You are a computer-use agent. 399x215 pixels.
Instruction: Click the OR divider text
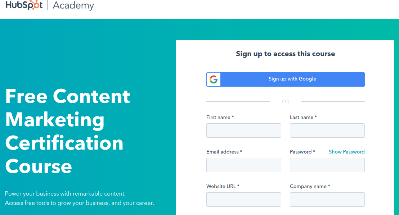[x=286, y=101]
